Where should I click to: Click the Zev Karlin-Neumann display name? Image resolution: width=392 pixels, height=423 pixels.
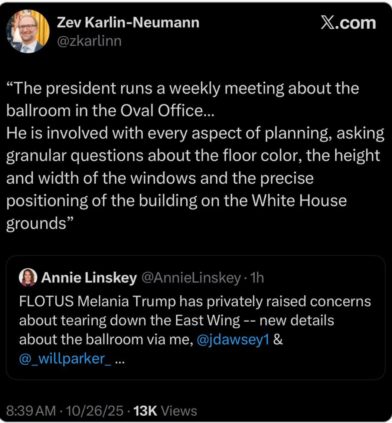(x=128, y=23)
